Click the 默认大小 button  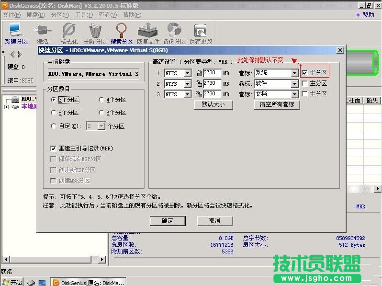tap(213, 104)
